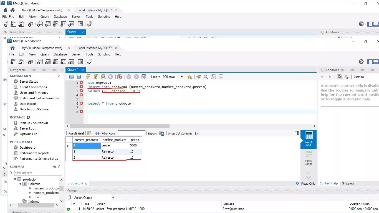Switch to the Snippets tab

pyautogui.click(x=348, y=183)
